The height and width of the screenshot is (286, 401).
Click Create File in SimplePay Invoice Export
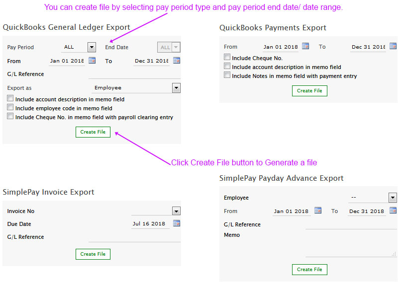[x=93, y=254]
